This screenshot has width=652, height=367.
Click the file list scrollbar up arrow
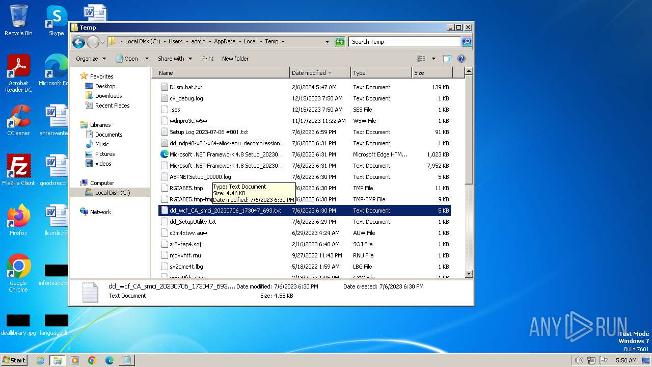(469, 72)
